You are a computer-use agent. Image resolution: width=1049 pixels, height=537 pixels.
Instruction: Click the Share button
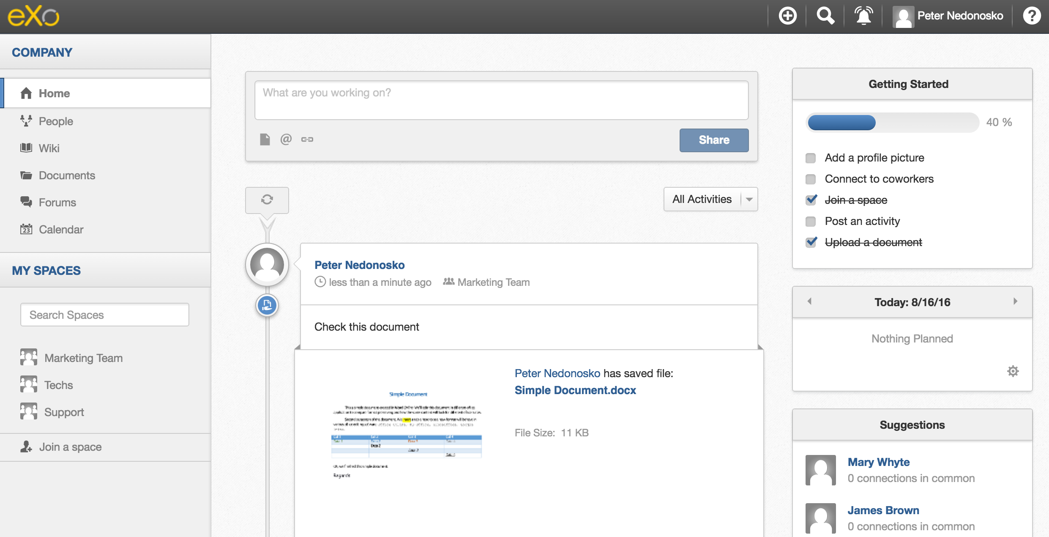coord(714,140)
